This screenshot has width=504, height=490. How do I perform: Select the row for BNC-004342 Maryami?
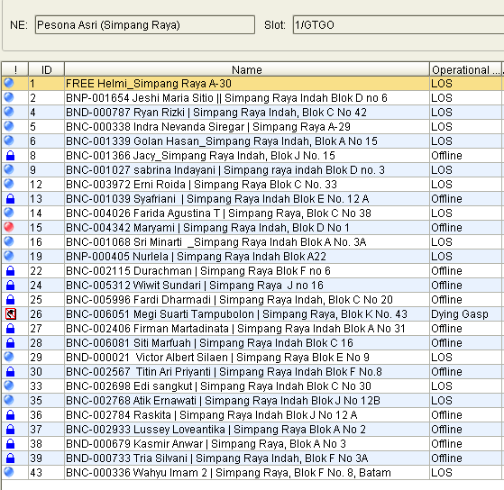pyautogui.click(x=252, y=227)
